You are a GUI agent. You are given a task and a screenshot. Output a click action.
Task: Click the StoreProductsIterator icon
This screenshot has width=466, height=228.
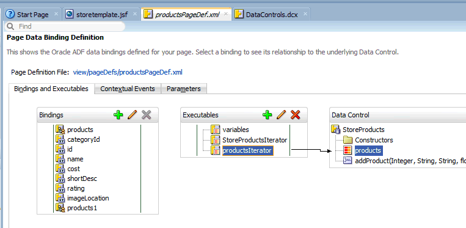pos(216,140)
